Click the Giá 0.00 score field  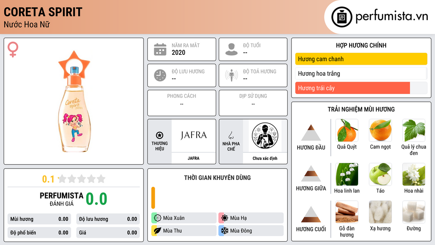pos(108,233)
